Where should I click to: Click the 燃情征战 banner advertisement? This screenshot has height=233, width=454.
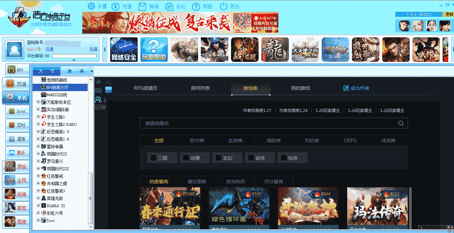[180, 23]
